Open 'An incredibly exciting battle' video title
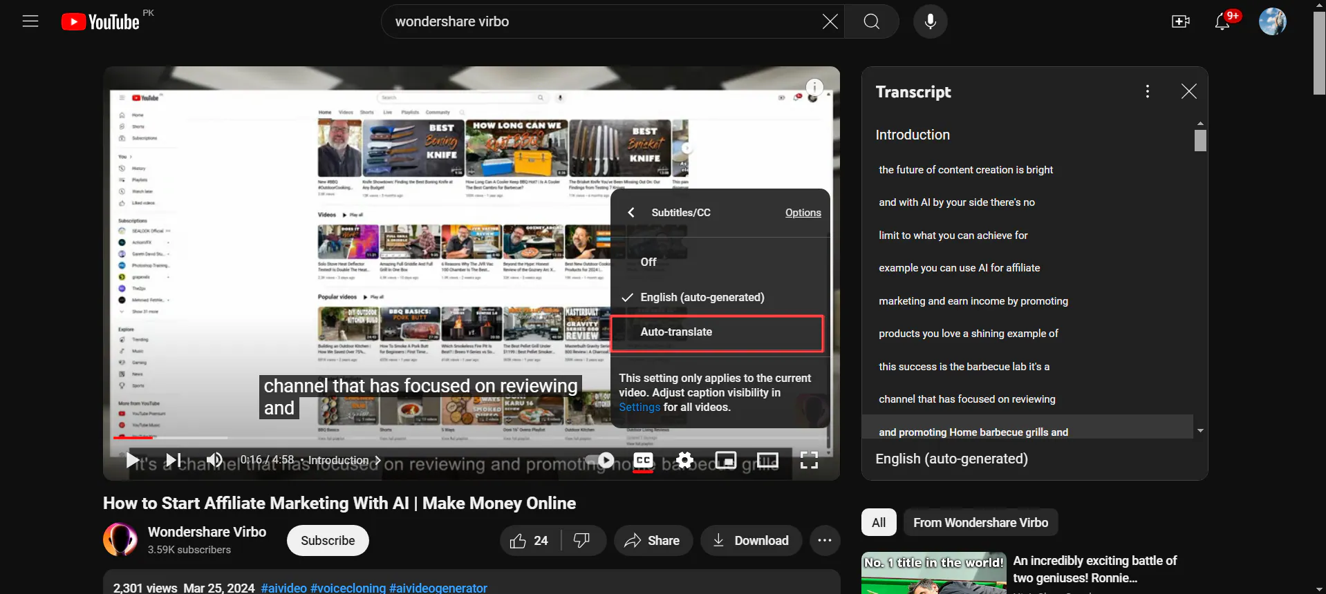This screenshot has height=594, width=1326. [1094, 569]
